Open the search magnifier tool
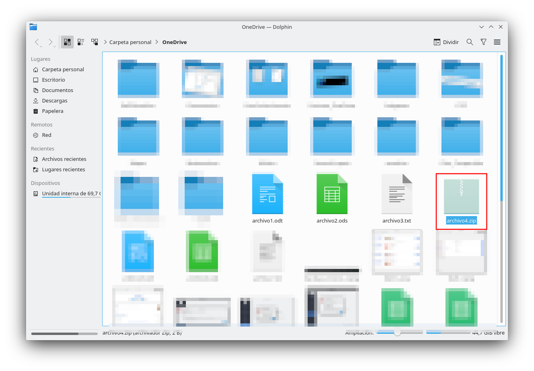 click(470, 42)
